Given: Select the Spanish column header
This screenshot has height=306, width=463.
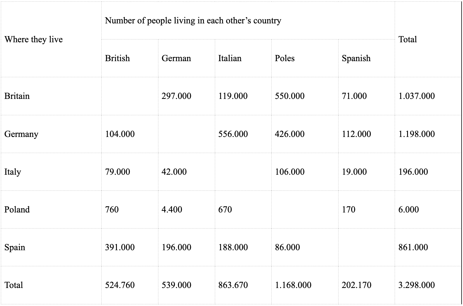Looking at the screenshot, I should click(366, 58).
